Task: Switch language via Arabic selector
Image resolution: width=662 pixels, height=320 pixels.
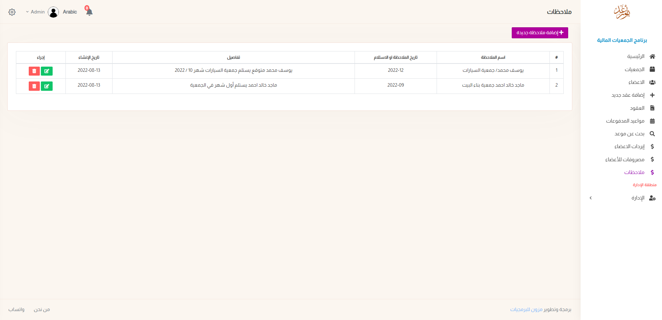Action: tap(70, 12)
